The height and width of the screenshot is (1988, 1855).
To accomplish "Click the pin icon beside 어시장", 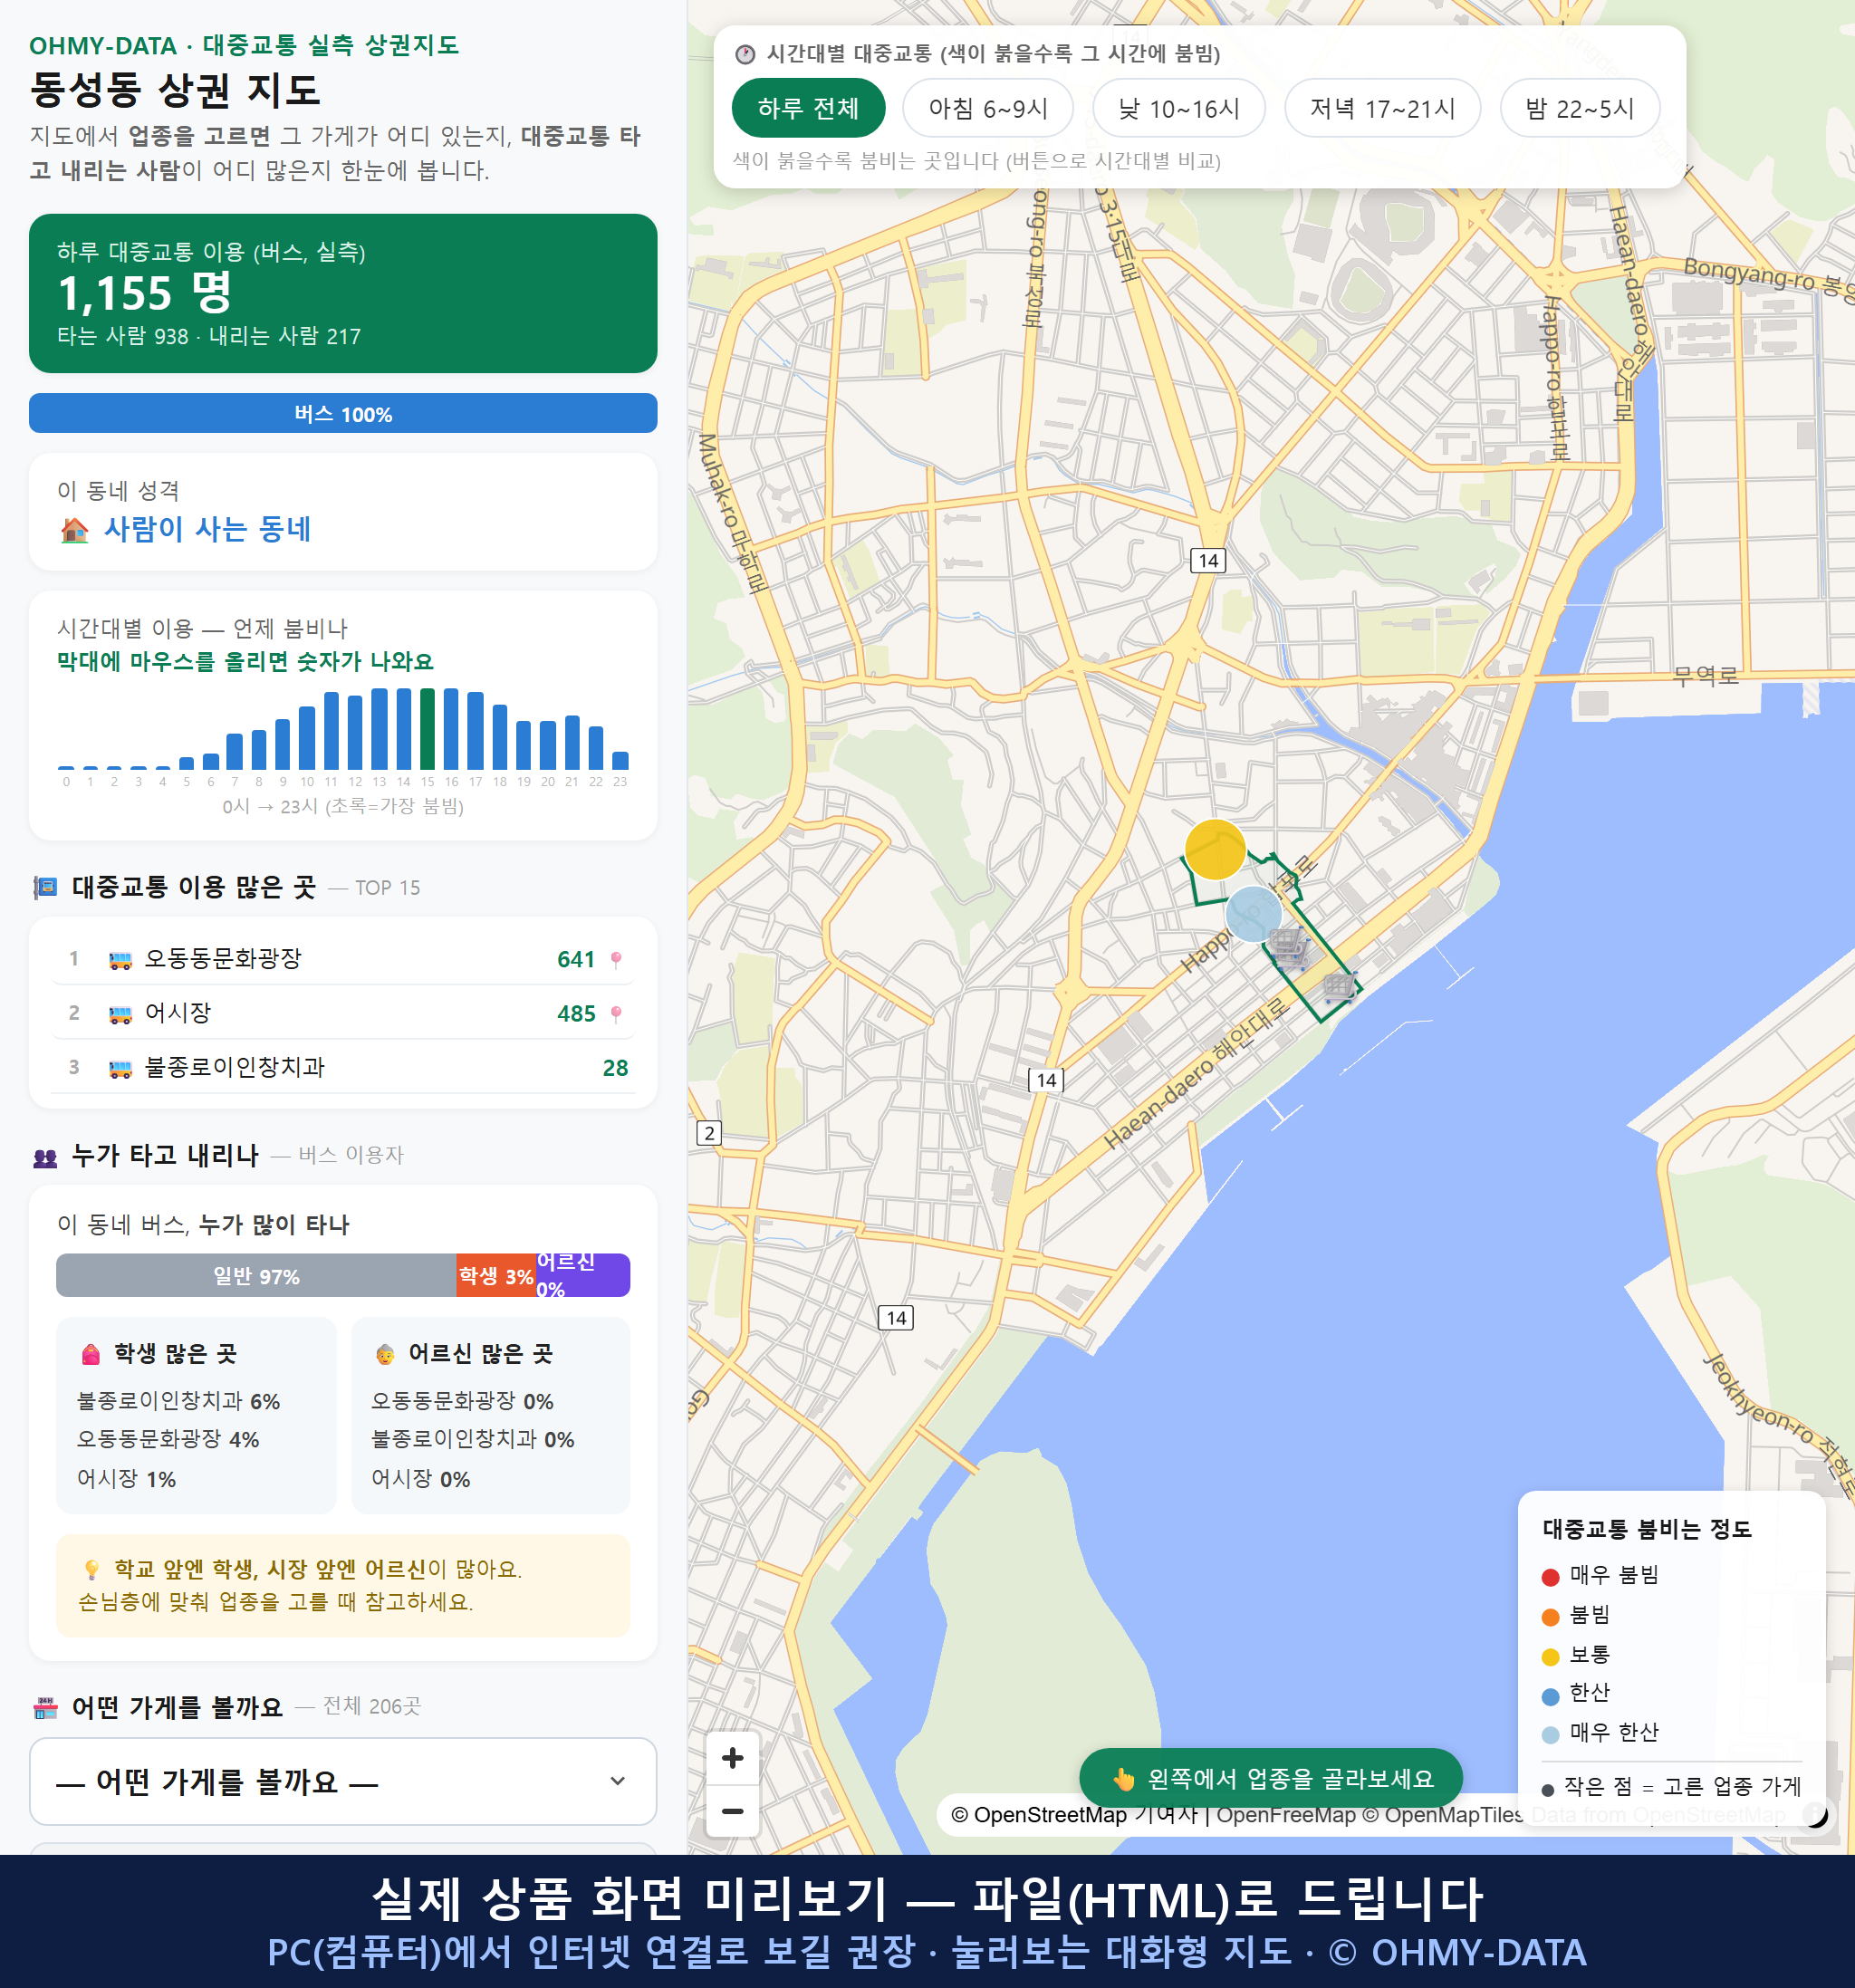I will [616, 1013].
